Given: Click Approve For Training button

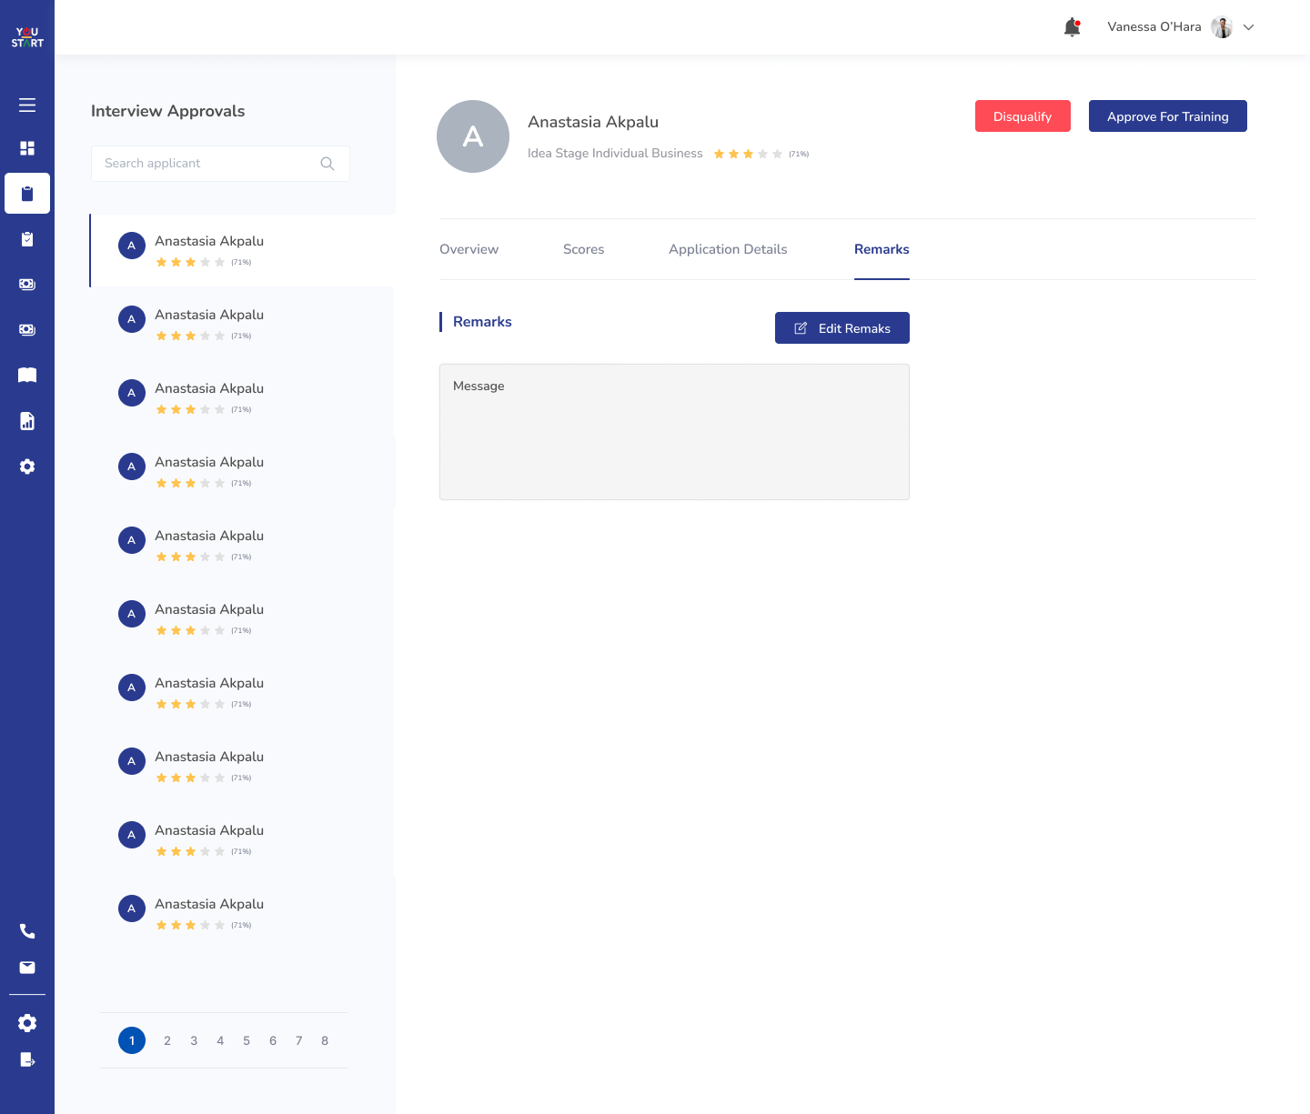Looking at the screenshot, I should pos(1167,116).
